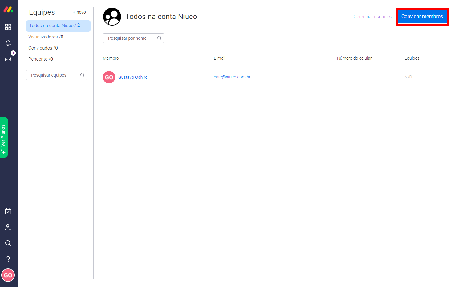The width and height of the screenshot is (455, 304).
Task: Click Número do celular column header
Action: [354, 58]
